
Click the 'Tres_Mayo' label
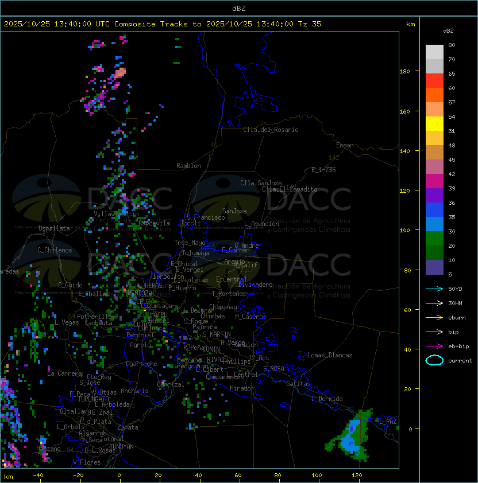[x=190, y=243]
